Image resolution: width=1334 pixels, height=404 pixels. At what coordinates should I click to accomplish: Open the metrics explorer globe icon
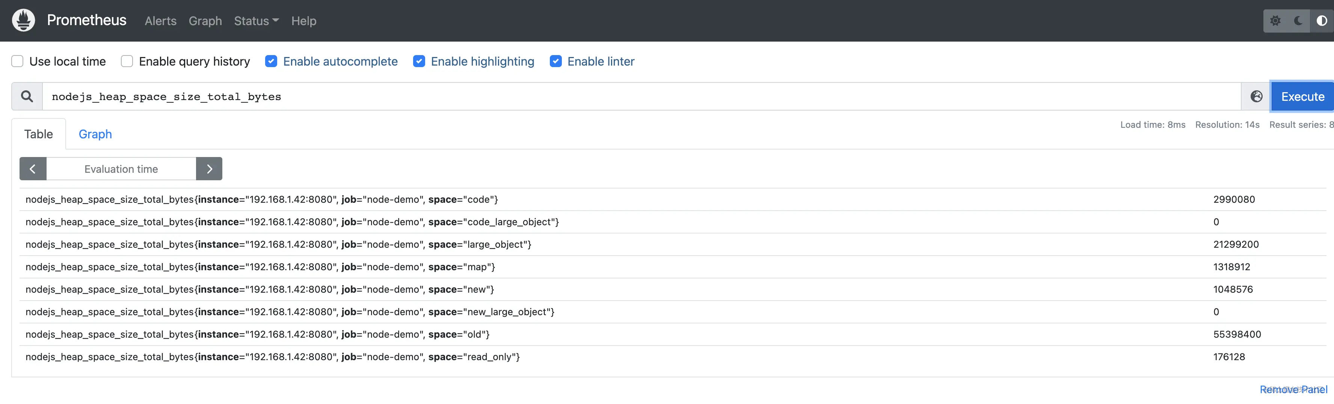pyautogui.click(x=1256, y=96)
